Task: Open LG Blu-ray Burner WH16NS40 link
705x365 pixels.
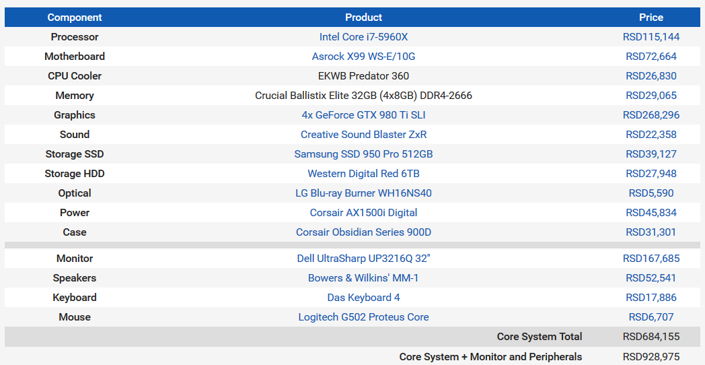Action: [x=363, y=193]
